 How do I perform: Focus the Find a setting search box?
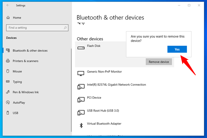click(x=37, y=28)
